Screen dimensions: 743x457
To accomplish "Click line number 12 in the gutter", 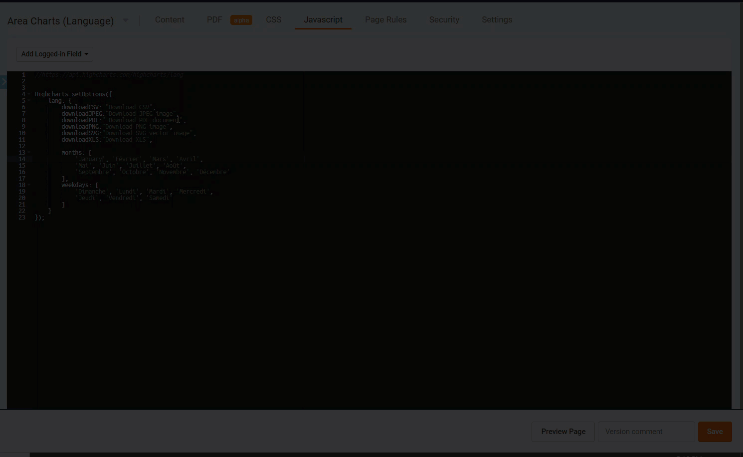I will [22, 146].
